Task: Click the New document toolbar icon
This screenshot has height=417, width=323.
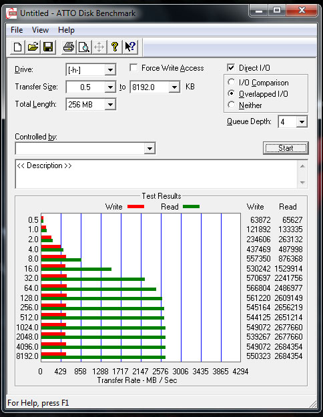Action: pyautogui.click(x=17, y=47)
